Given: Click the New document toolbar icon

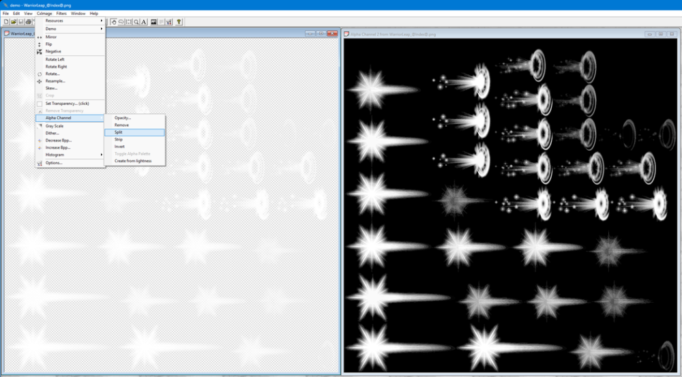Looking at the screenshot, I should click(5, 22).
